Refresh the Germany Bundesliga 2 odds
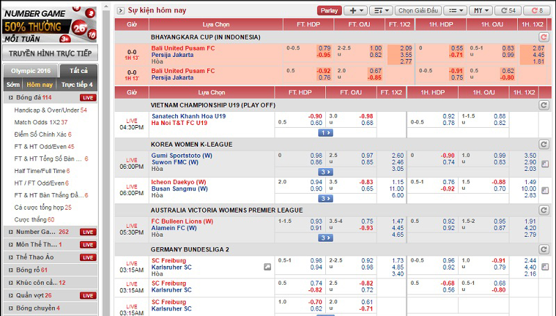The image size is (556, 316). 543,249
